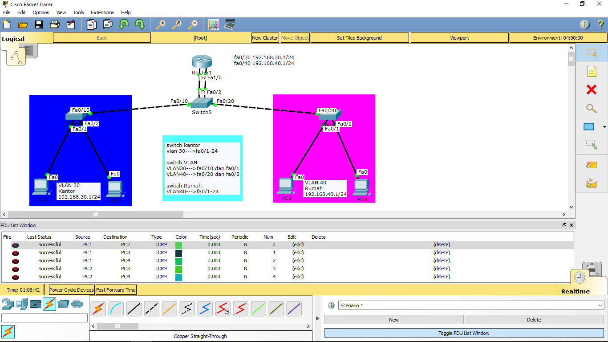608x342 pixels.
Task: Select the Automatic connection lightning bolt
Action: [98, 309]
